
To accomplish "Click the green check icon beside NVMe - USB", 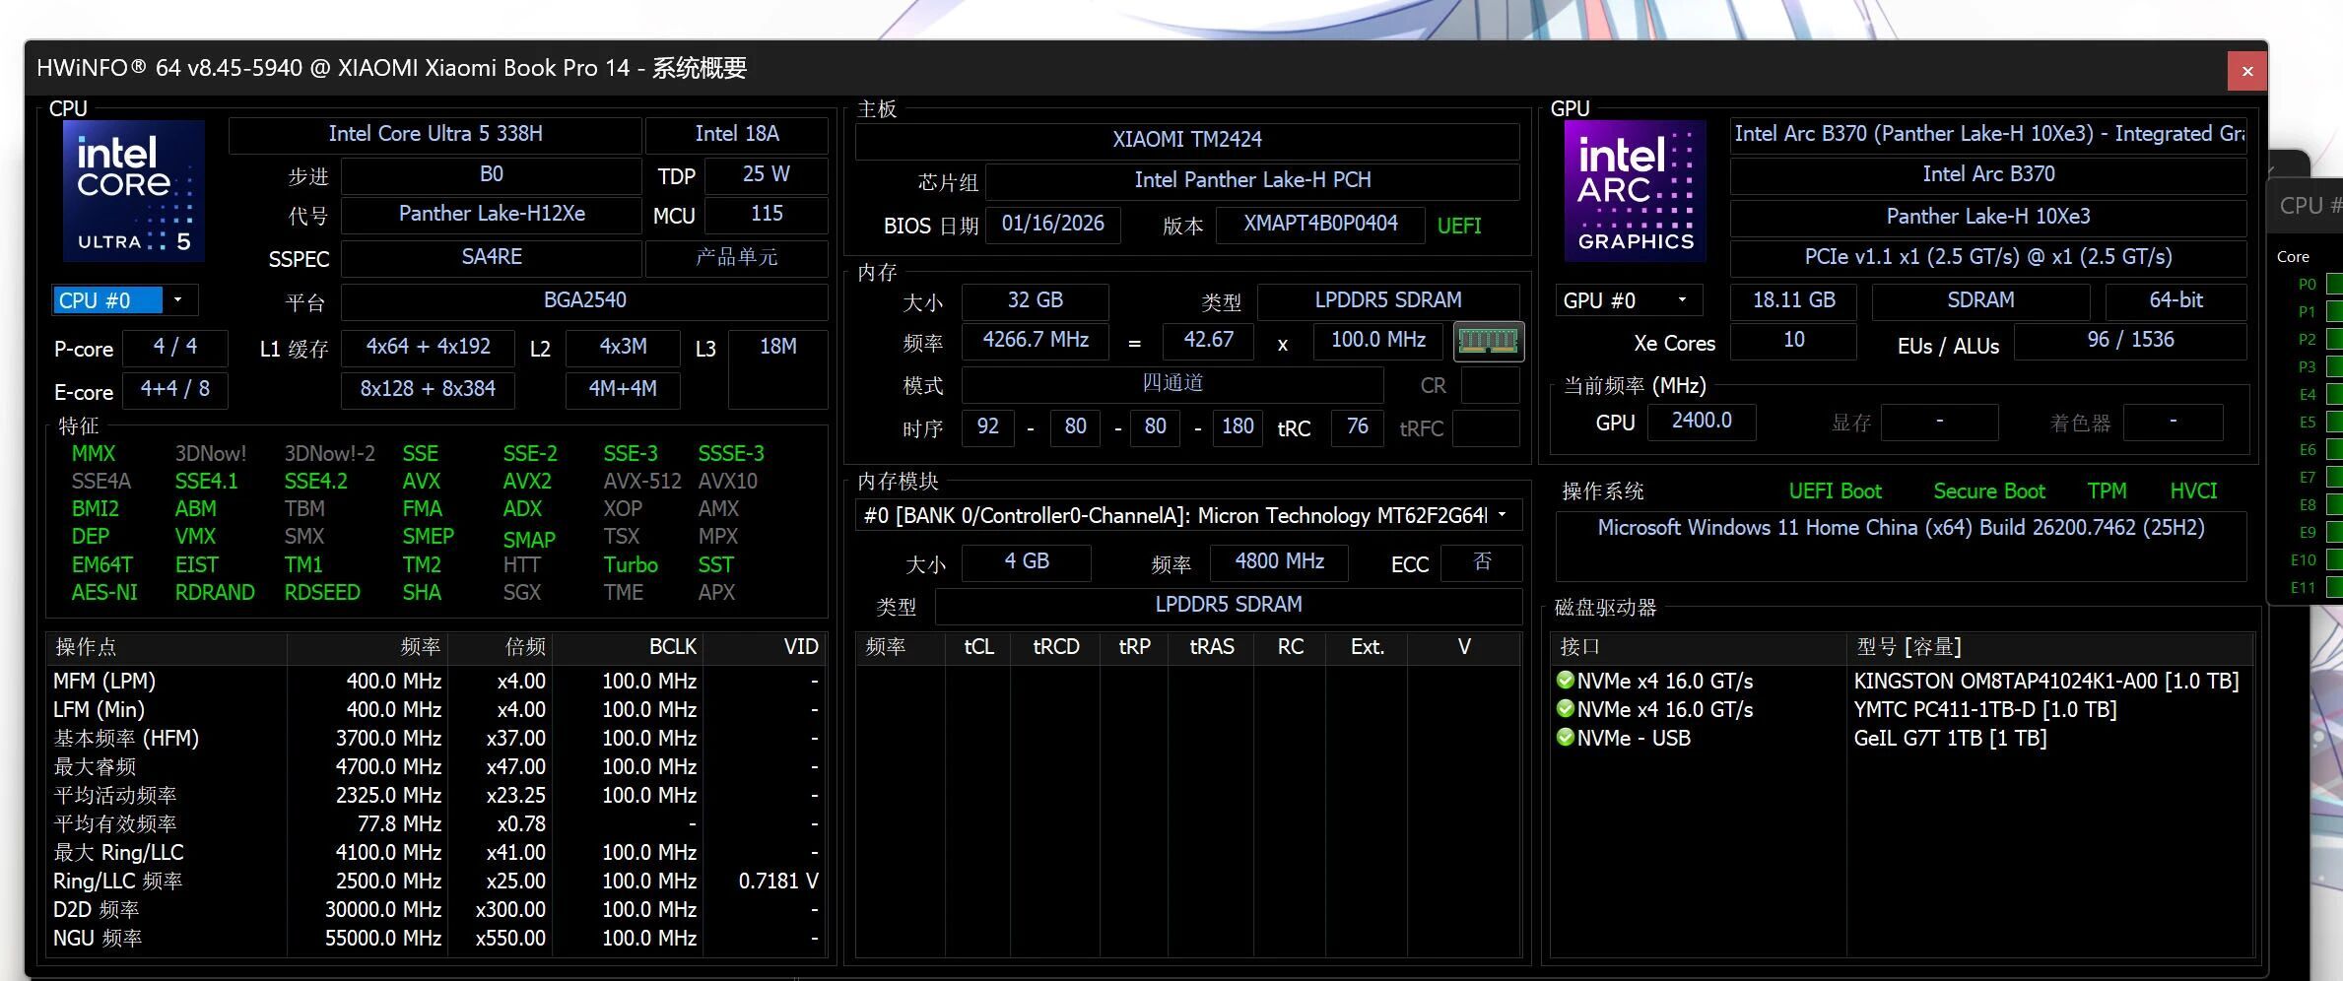I will coord(1565,737).
